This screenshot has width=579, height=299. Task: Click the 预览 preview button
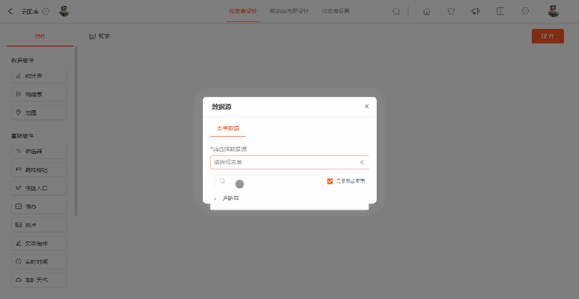coord(99,36)
